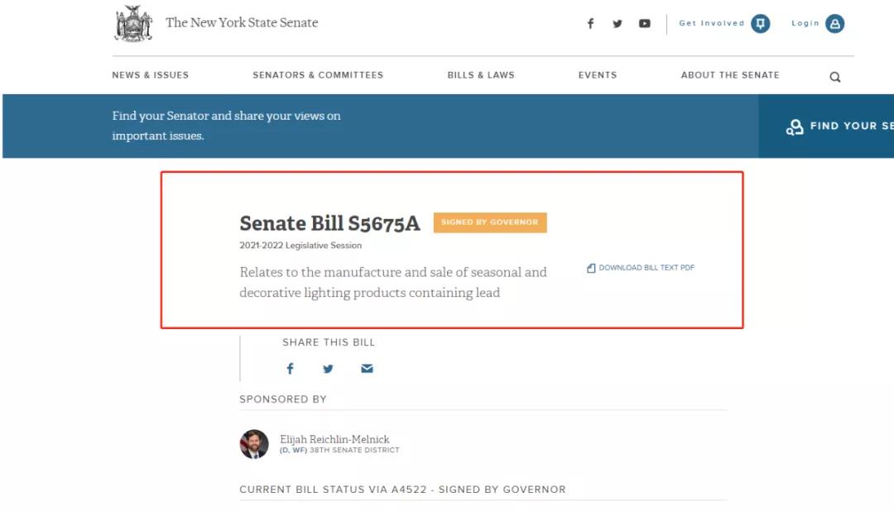
Task: Open site search magnifier icon
Action: [x=834, y=77]
